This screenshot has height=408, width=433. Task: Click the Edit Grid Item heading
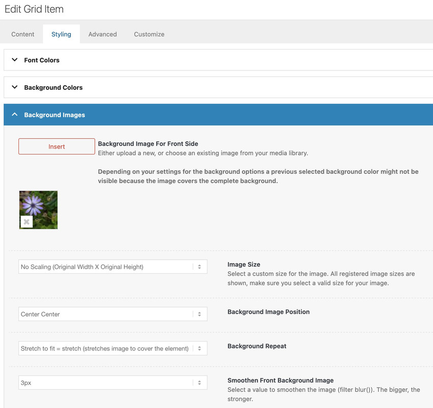pyautogui.click(x=34, y=9)
